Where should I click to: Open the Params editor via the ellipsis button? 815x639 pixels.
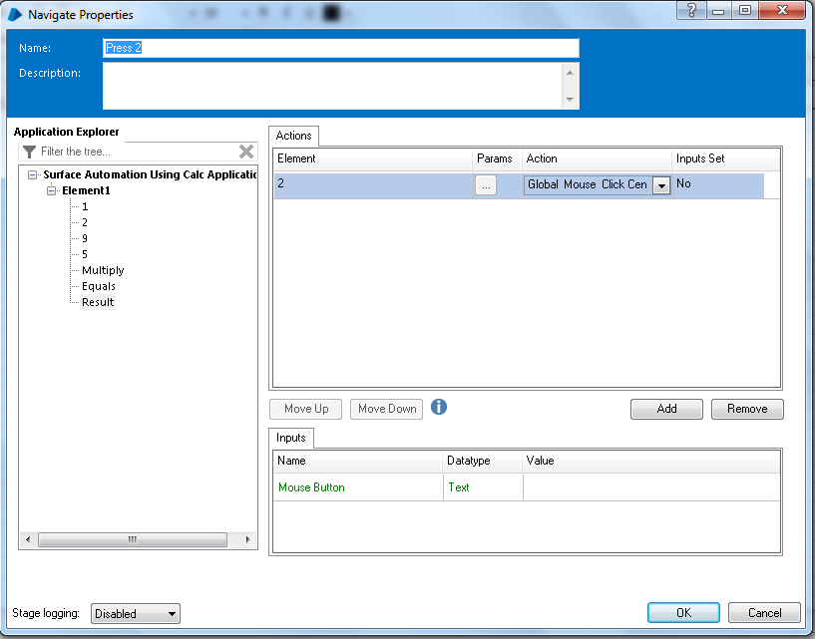(488, 185)
